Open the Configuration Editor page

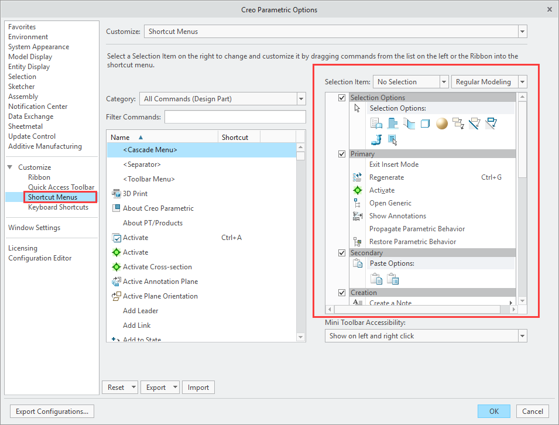click(40, 258)
